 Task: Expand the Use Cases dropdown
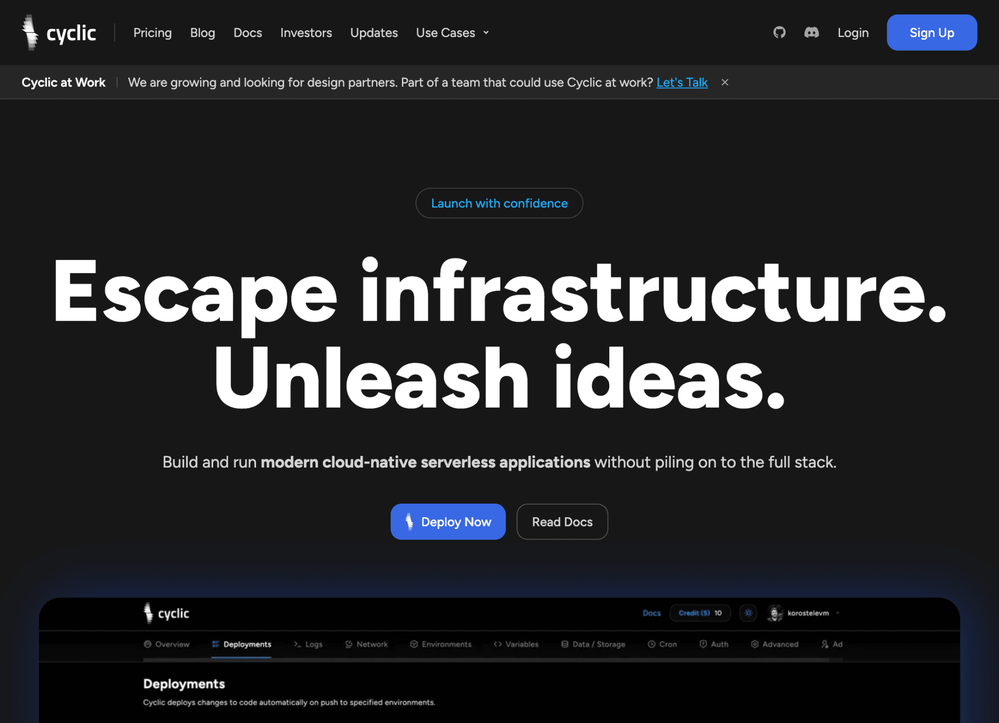(452, 33)
